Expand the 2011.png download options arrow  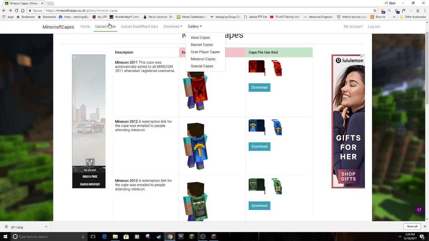tap(46, 227)
